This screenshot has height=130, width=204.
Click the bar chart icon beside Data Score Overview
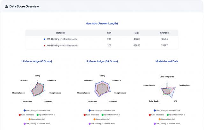click(x=6, y=6)
